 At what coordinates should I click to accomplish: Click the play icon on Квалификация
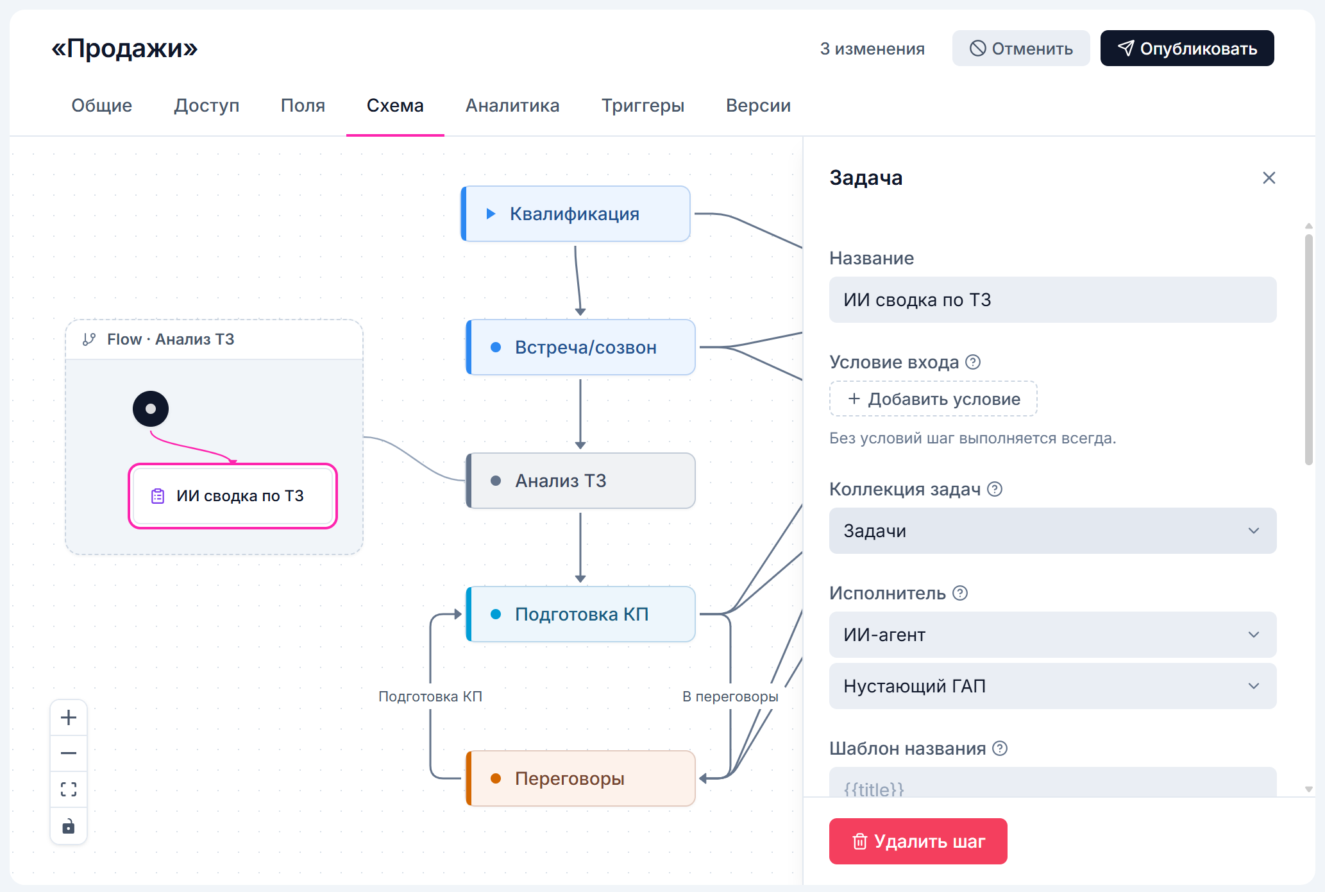pyautogui.click(x=491, y=214)
